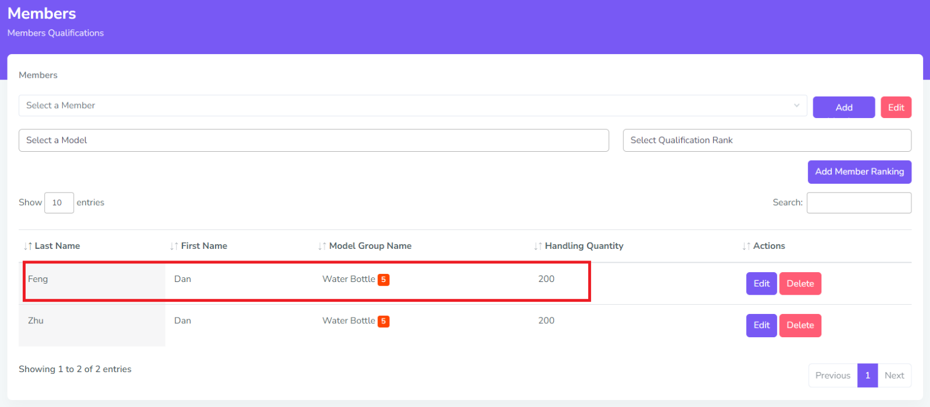Delete the Zhu Dan row
930x407 pixels.
pyautogui.click(x=800, y=326)
